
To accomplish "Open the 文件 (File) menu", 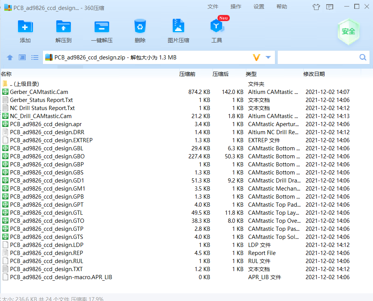I will pos(213,7).
